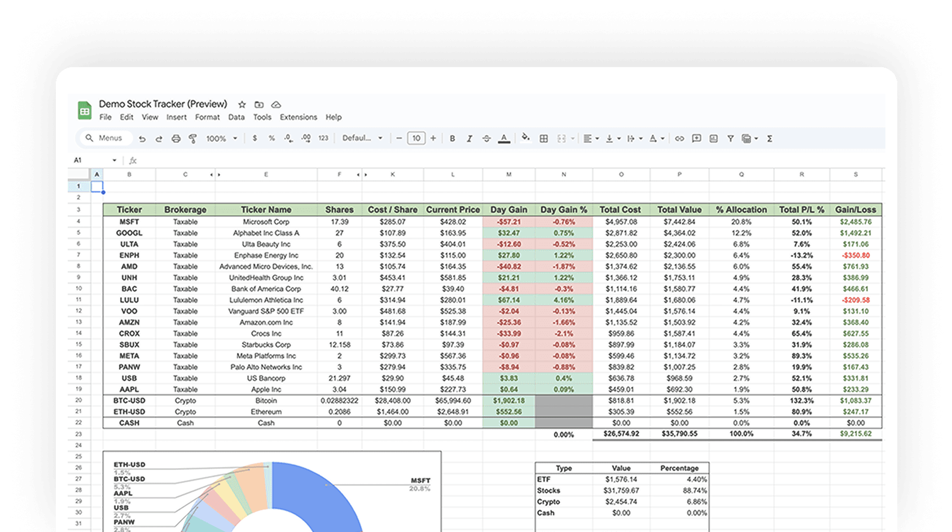The width and height of the screenshot is (952, 532).
Task: Open the name box dropdown arrow
Action: 114,160
